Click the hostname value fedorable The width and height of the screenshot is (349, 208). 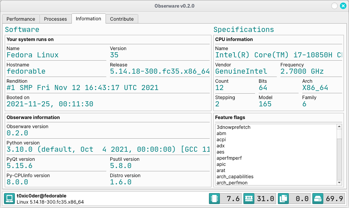26,71
